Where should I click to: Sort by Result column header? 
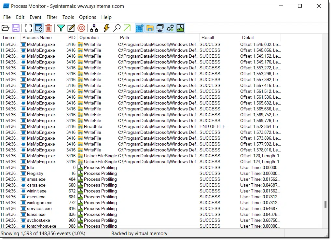point(220,37)
